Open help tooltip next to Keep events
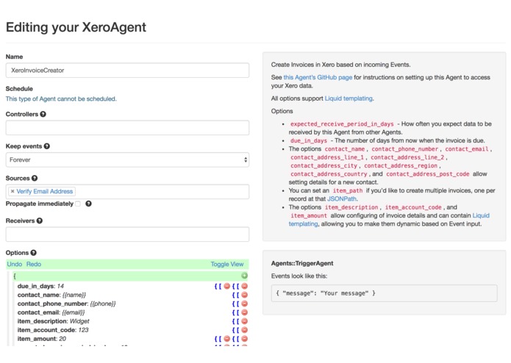The height and width of the screenshot is (363, 511). 47,146
